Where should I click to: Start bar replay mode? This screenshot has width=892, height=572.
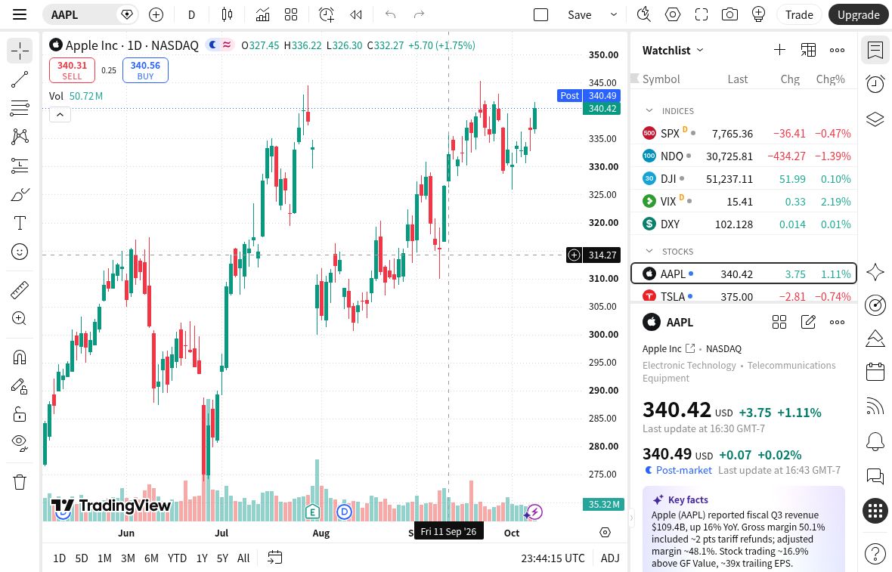coord(356,15)
